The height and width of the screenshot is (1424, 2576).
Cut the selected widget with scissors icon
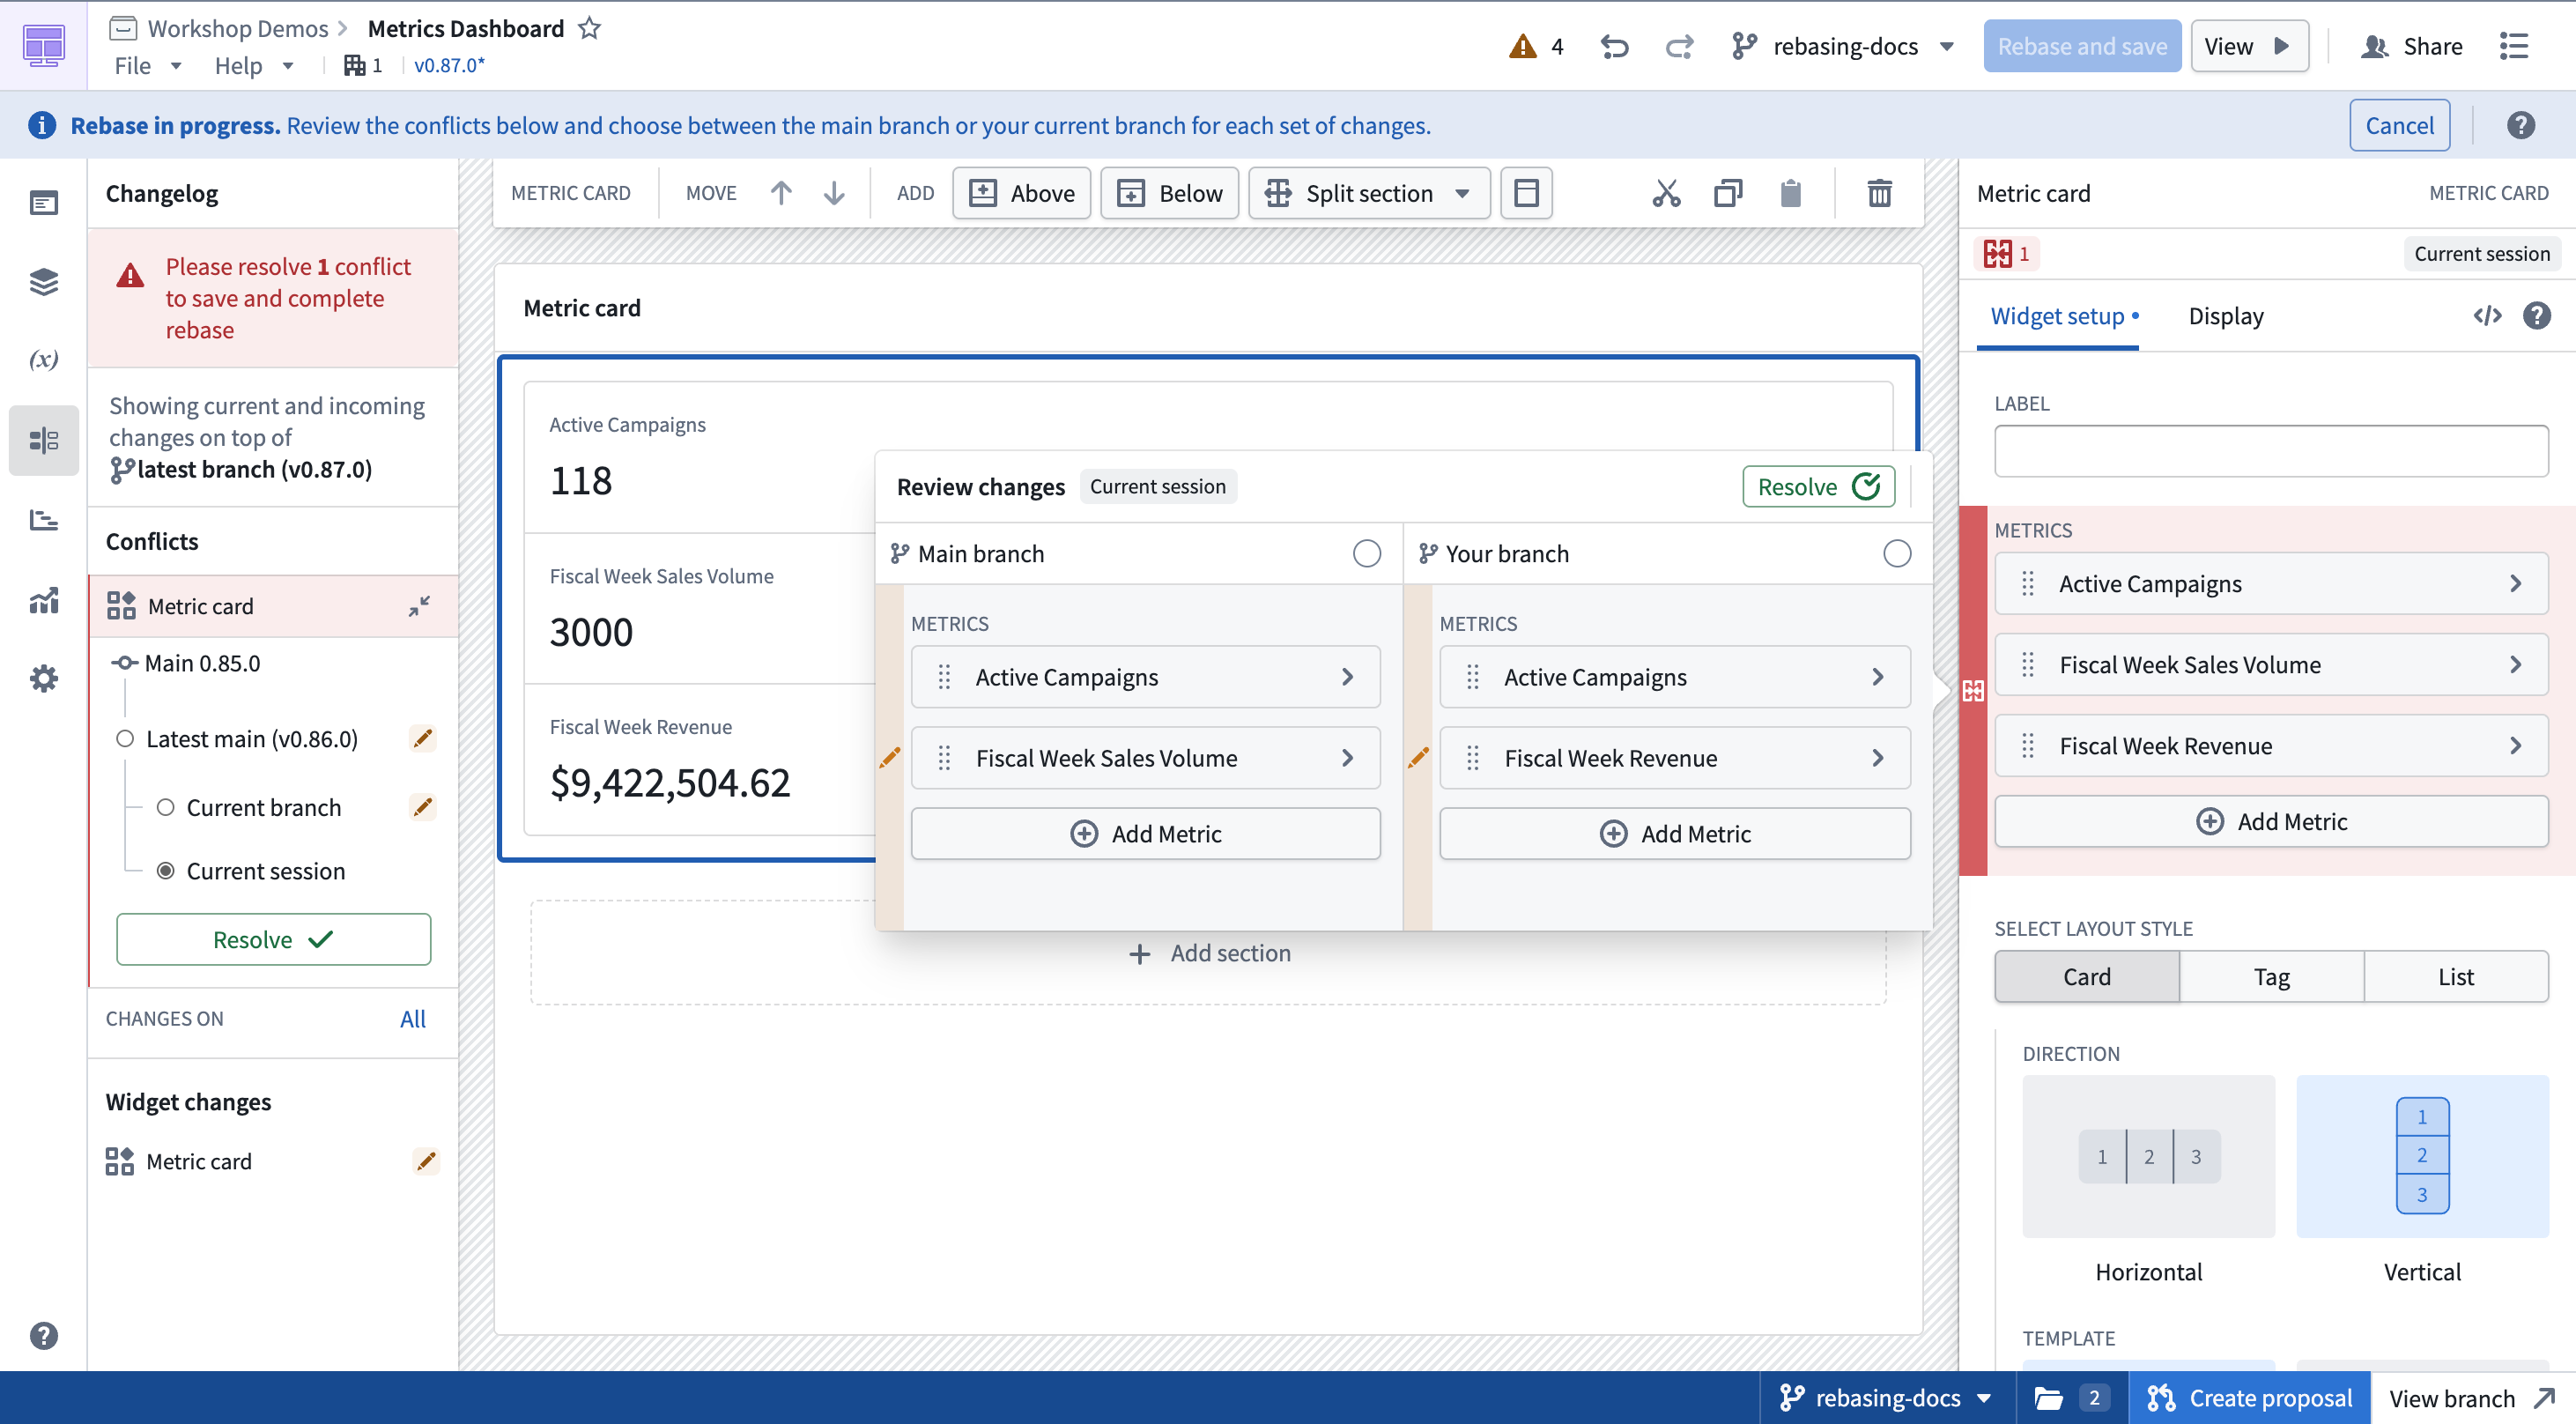[x=1666, y=193]
